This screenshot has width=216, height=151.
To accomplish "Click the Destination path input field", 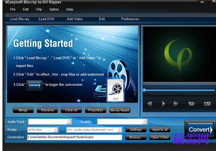I will click(x=74, y=137).
